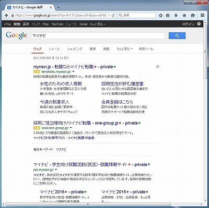
Task: Click red marker icon after マイナビ2016 sitelink
Action: (66, 192)
